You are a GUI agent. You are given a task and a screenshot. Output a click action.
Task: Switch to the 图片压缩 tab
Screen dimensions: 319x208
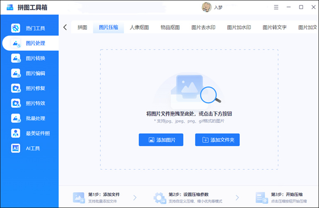click(x=109, y=27)
